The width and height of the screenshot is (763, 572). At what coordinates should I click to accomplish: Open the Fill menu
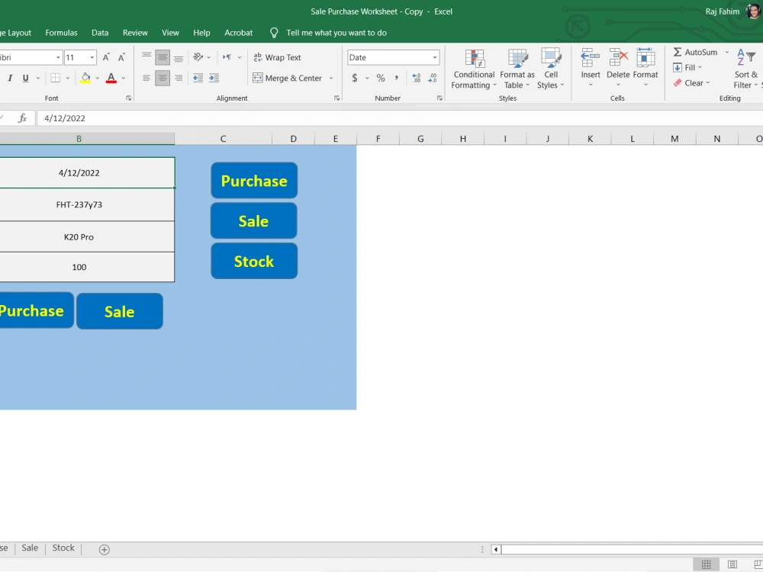click(x=687, y=68)
